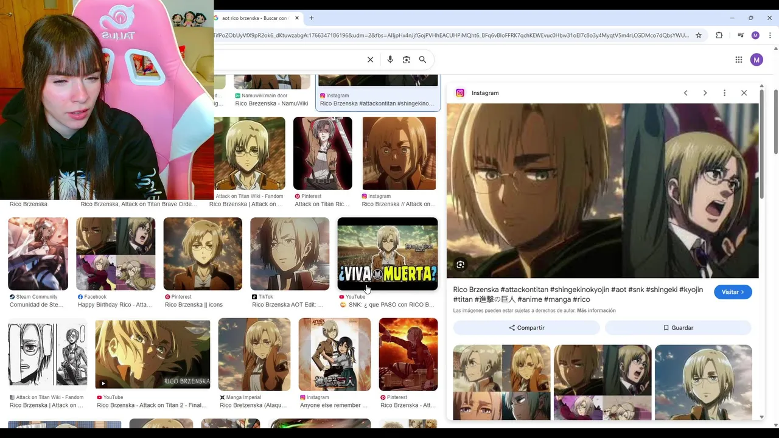Click Instagram logo in preview header
779x438 pixels.
click(x=460, y=93)
